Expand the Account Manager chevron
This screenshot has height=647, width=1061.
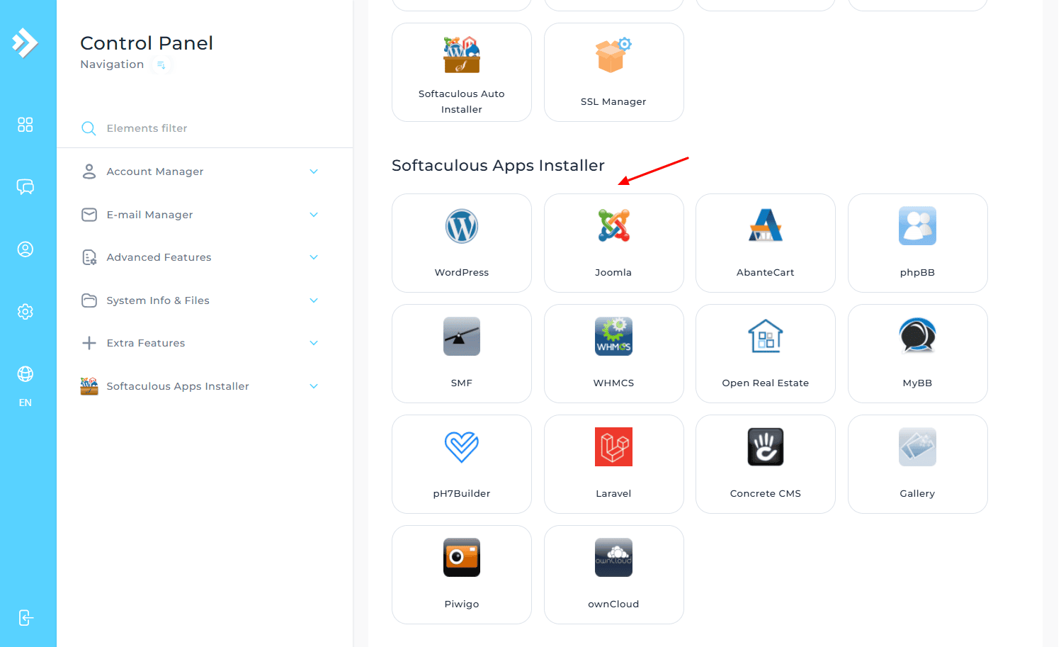tap(314, 171)
